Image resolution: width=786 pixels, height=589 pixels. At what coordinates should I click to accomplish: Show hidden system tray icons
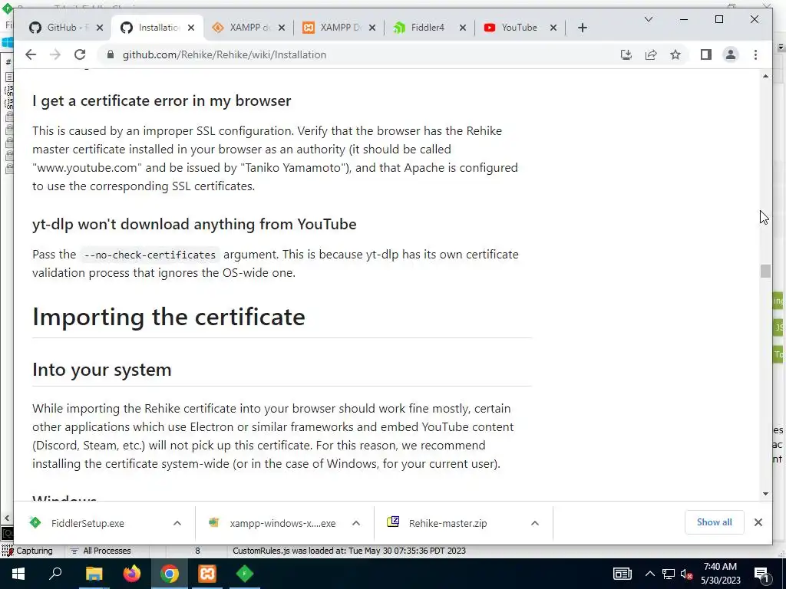649,574
